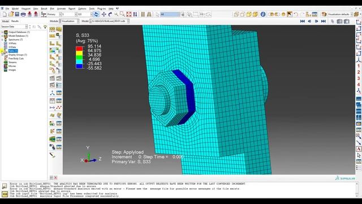Open the Result menu
The image size is (362, 204).
[x=44, y=8]
